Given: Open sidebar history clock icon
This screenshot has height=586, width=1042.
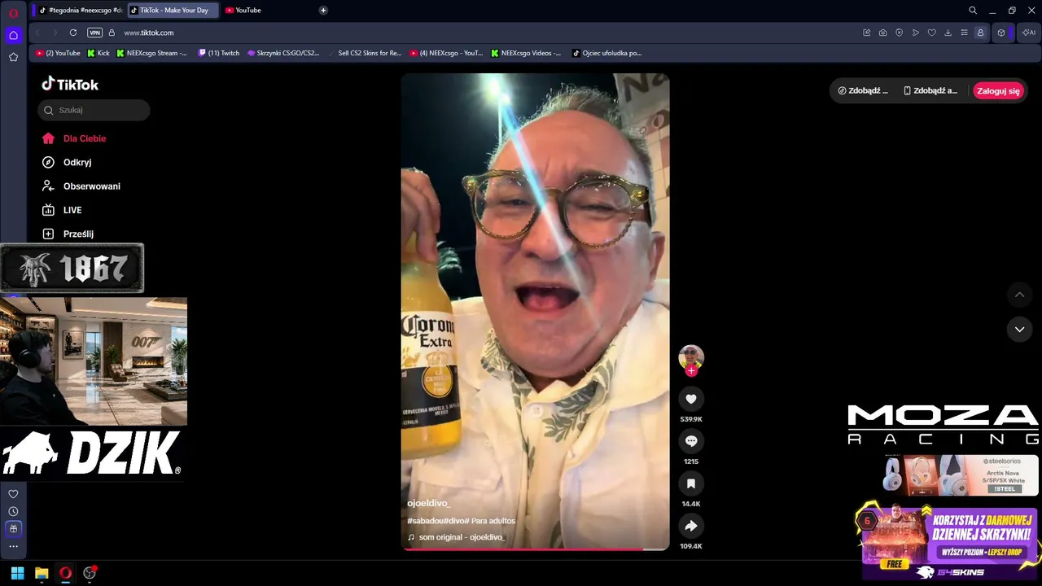Looking at the screenshot, I should (x=13, y=511).
